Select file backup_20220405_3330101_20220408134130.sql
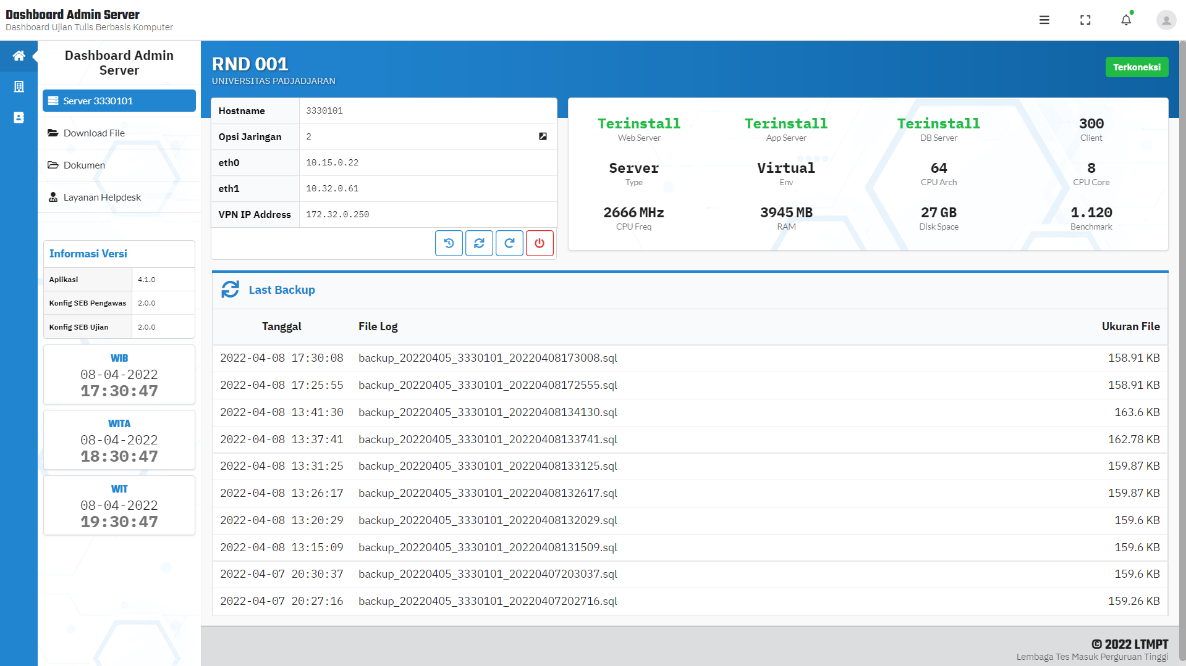The image size is (1186, 666). (488, 412)
